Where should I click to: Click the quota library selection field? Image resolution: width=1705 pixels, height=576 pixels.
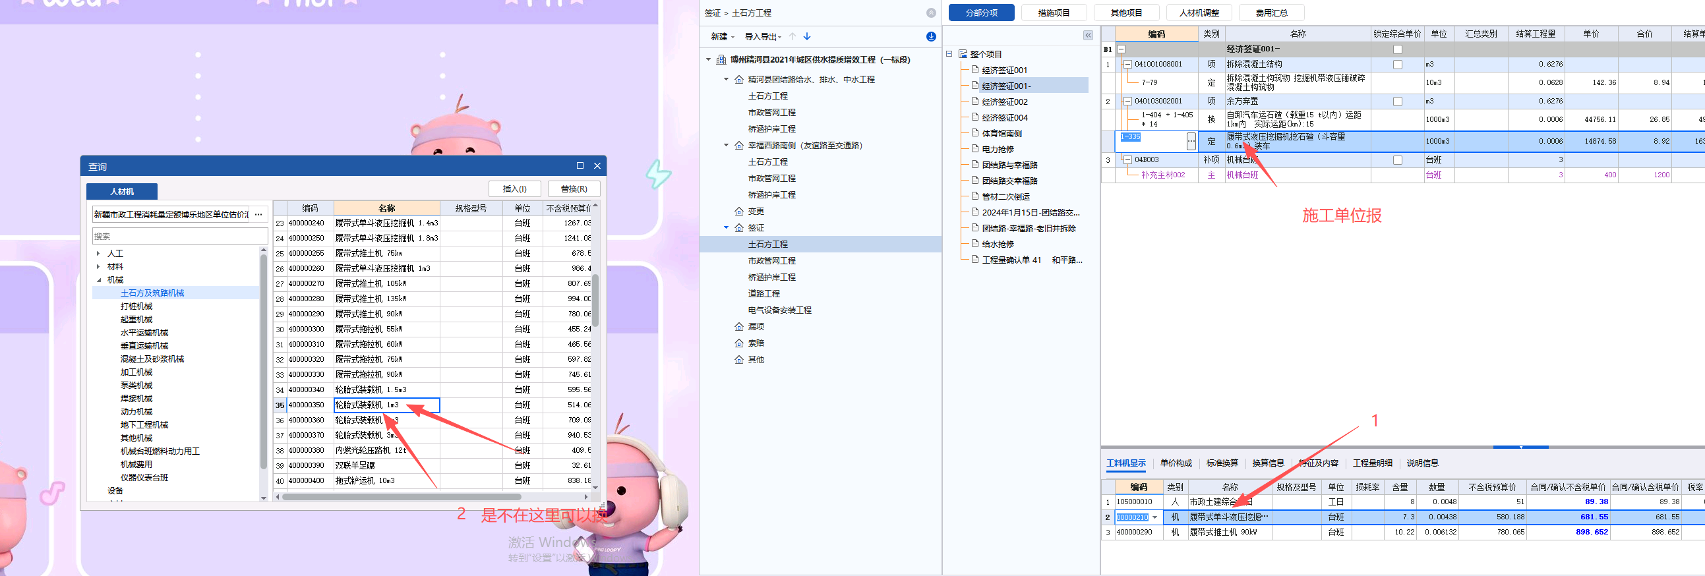pyautogui.click(x=171, y=214)
